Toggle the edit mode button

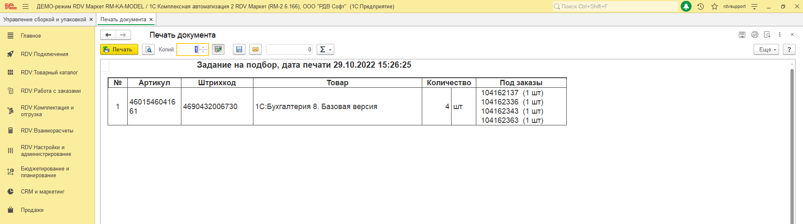[x=218, y=49]
